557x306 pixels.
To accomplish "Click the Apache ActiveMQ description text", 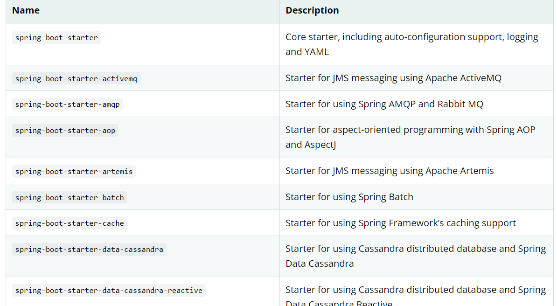I will (x=393, y=78).
